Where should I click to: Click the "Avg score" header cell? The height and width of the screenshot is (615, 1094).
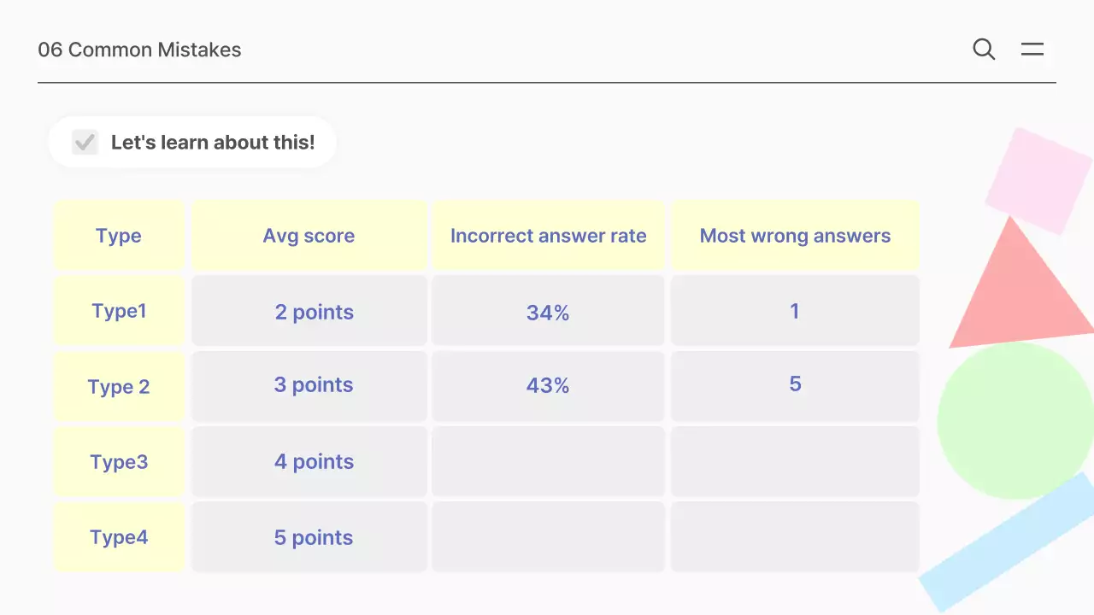point(309,236)
